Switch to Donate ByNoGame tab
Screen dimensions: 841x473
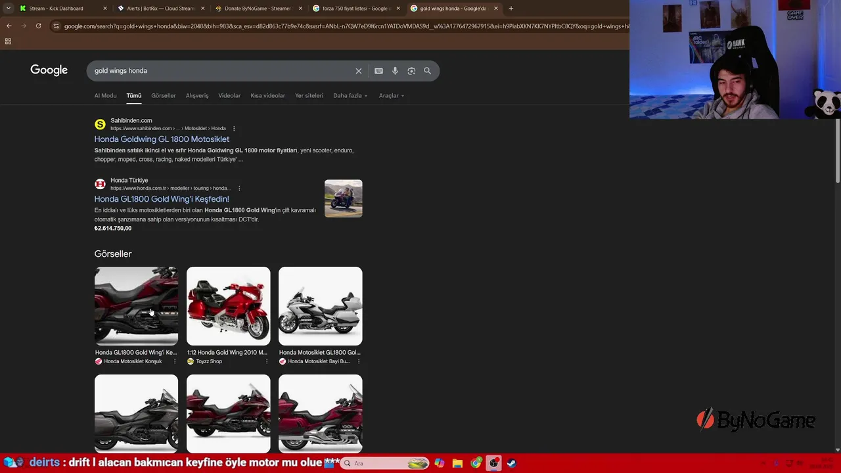click(x=258, y=9)
